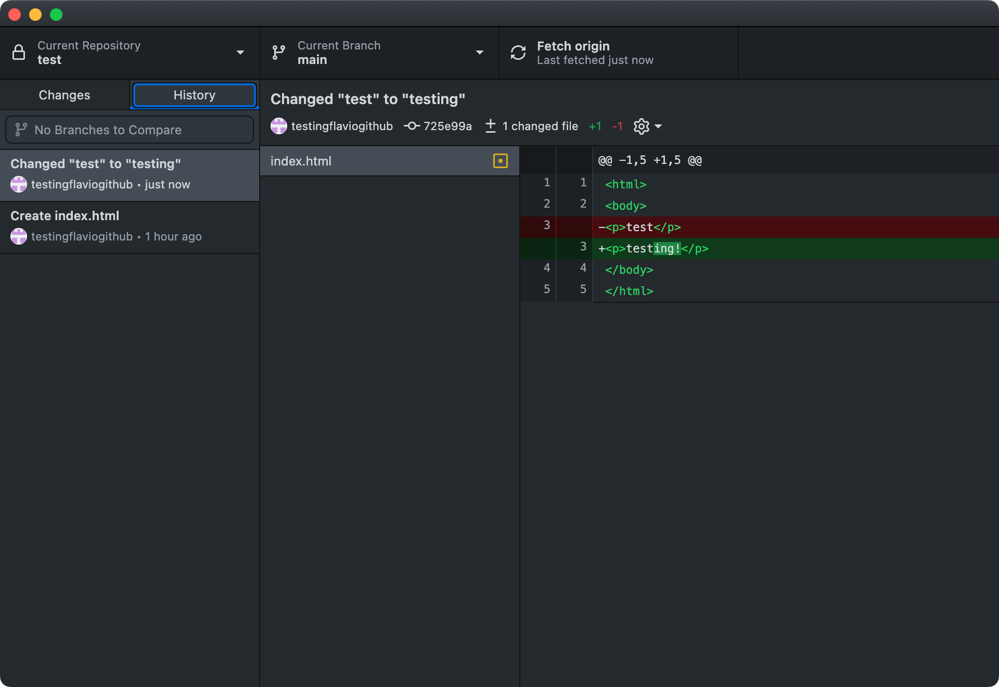Click the commit hash icon beside 725e99a

tap(412, 126)
